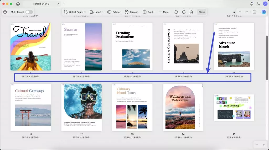The image size is (269, 150).
Task: Select the Season page thumbnail
Action: (81, 47)
